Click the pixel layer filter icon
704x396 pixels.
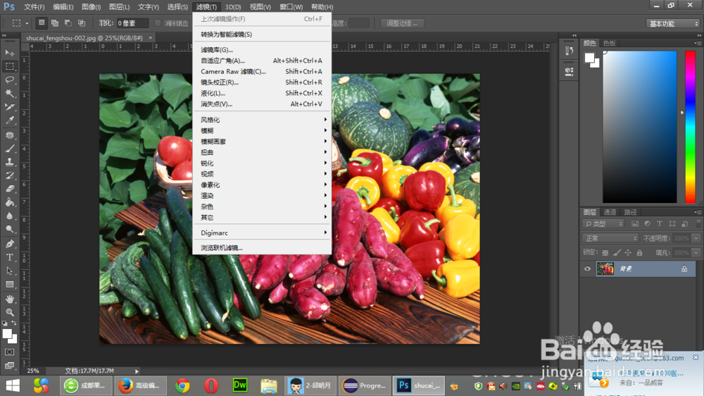(634, 223)
